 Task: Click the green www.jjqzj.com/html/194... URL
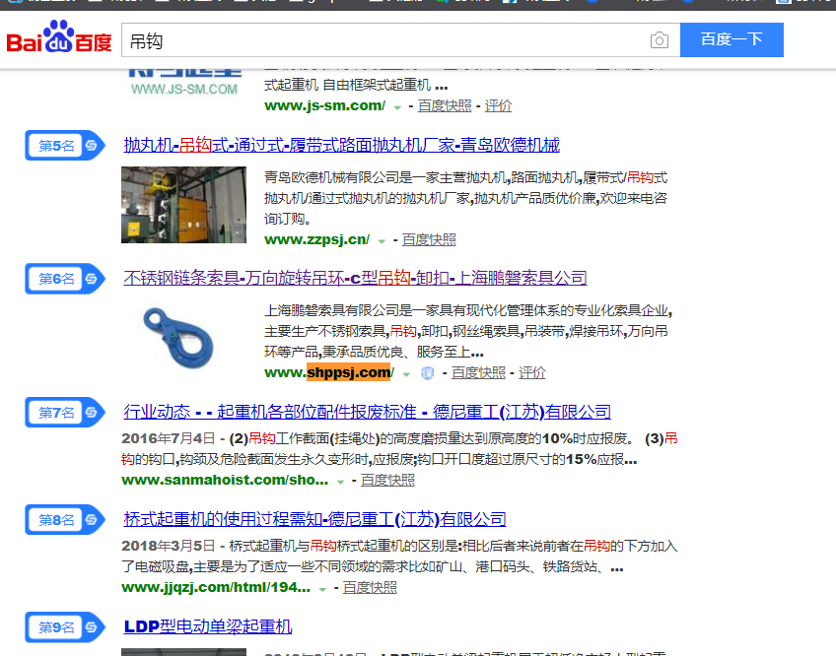point(216,588)
